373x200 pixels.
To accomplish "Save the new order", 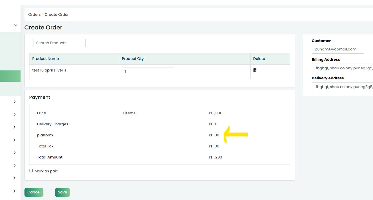I will [62, 192].
